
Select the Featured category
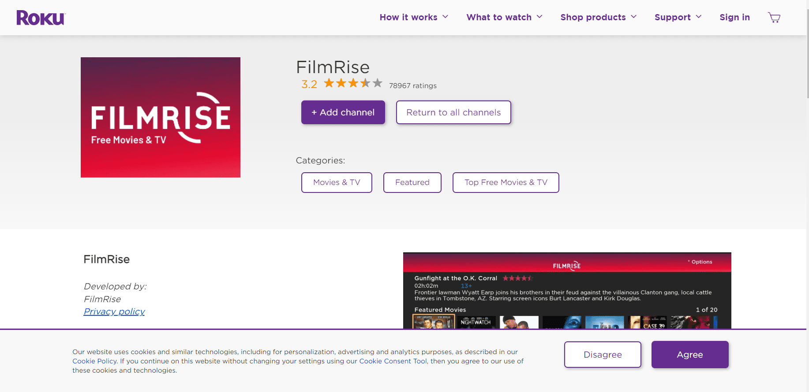(x=412, y=182)
